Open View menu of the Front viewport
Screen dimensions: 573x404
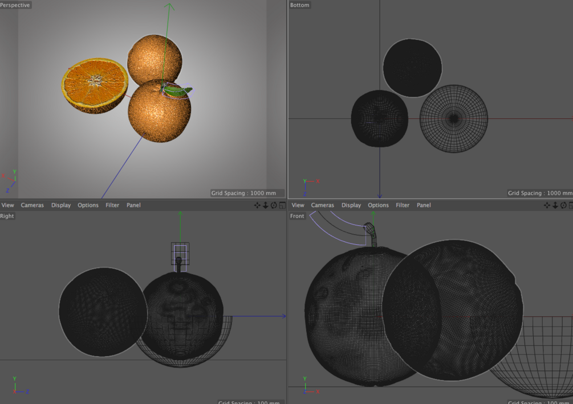298,205
